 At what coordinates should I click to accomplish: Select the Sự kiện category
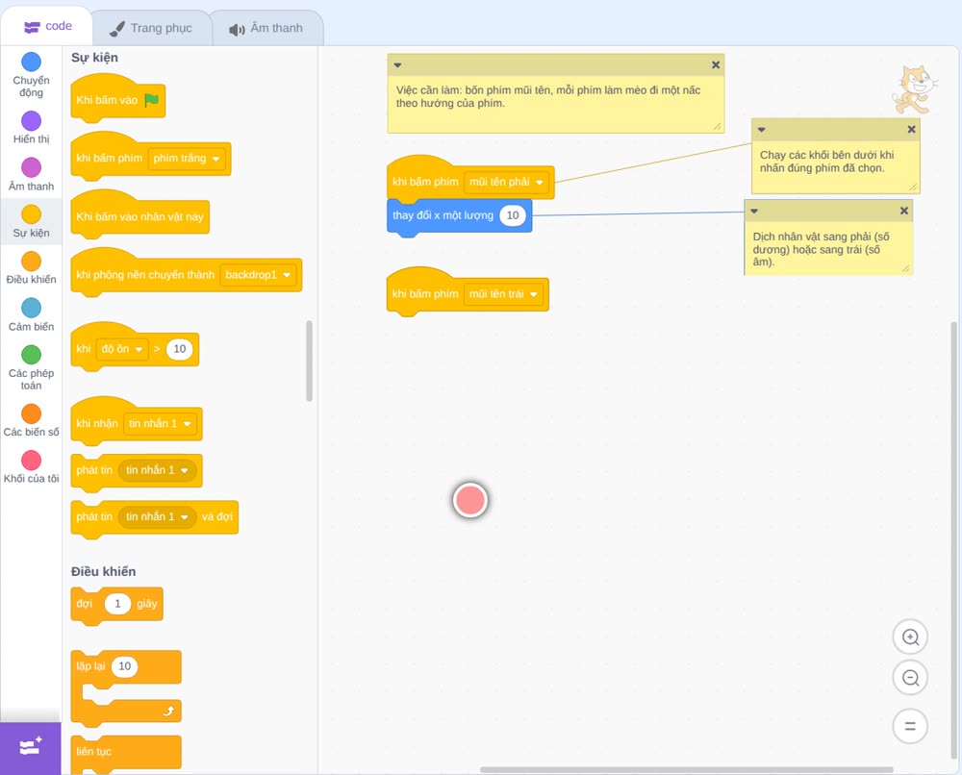pyautogui.click(x=31, y=221)
